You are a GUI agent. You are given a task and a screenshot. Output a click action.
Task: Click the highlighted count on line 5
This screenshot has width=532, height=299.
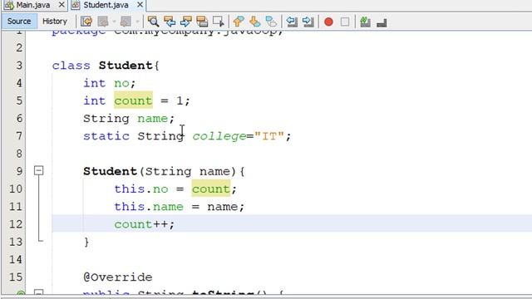133,100
